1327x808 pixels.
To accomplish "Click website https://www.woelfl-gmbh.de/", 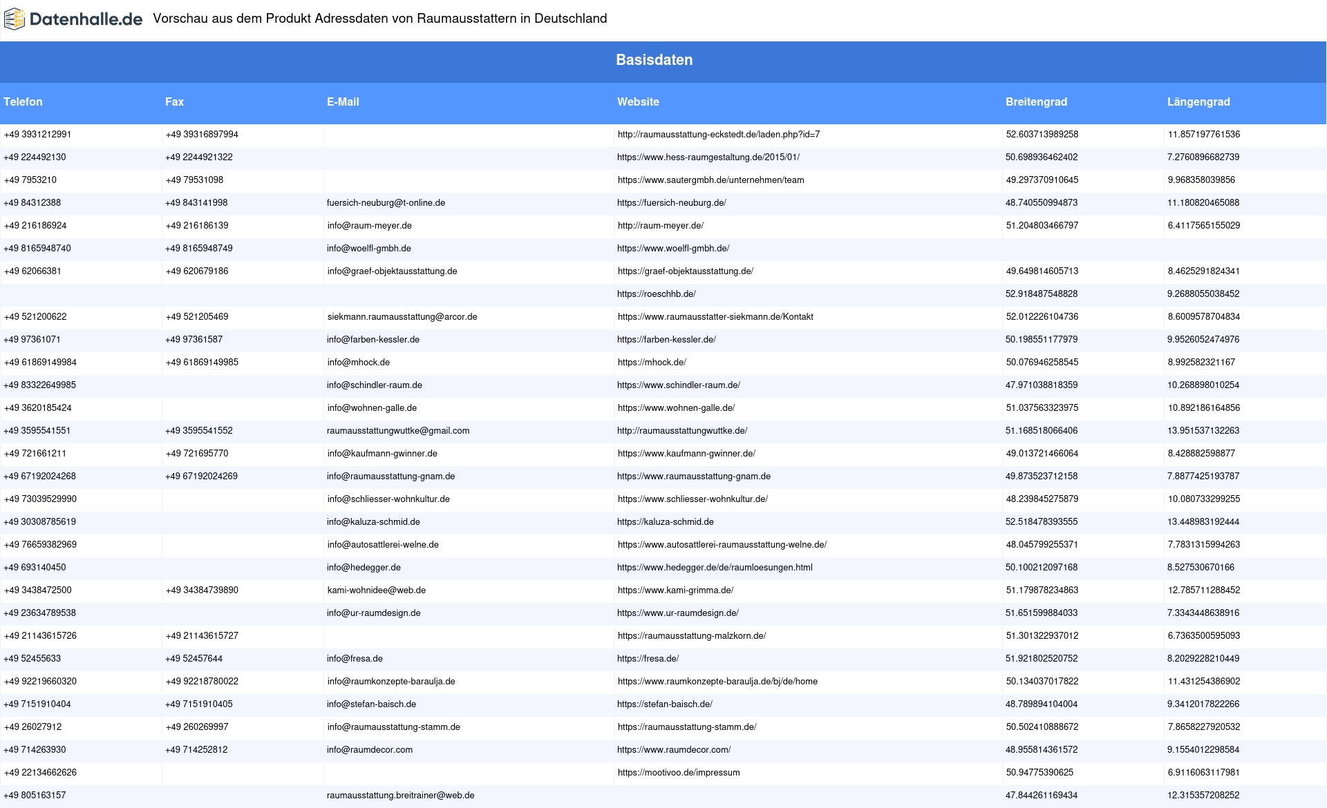I will click(673, 249).
